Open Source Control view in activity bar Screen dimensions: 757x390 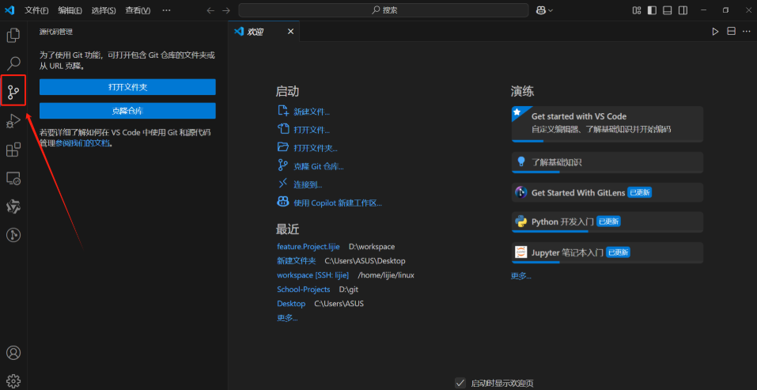[13, 91]
